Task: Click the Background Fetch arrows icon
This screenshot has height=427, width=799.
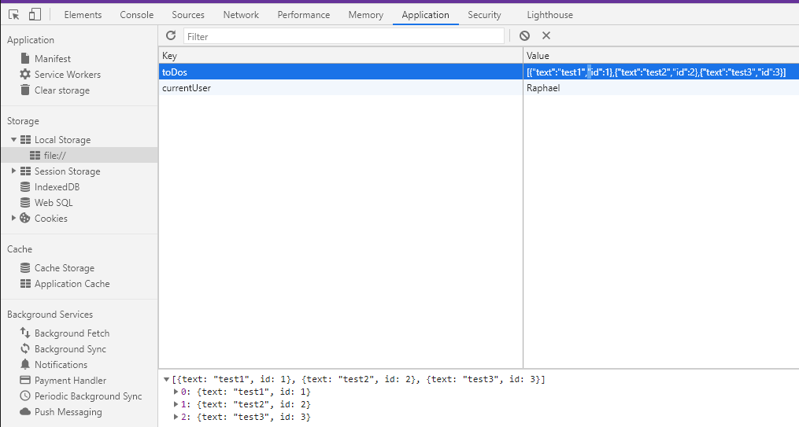Action: [25, 333]
